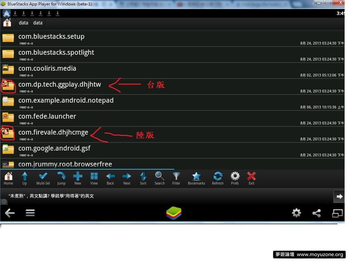
Task: Open the Search tool
Action: (x=160, y=178)
